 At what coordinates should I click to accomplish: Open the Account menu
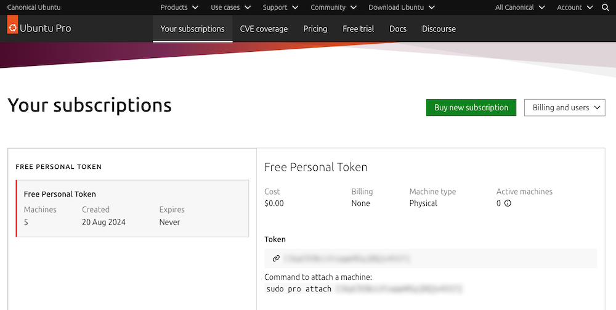(x=574, y=7)
